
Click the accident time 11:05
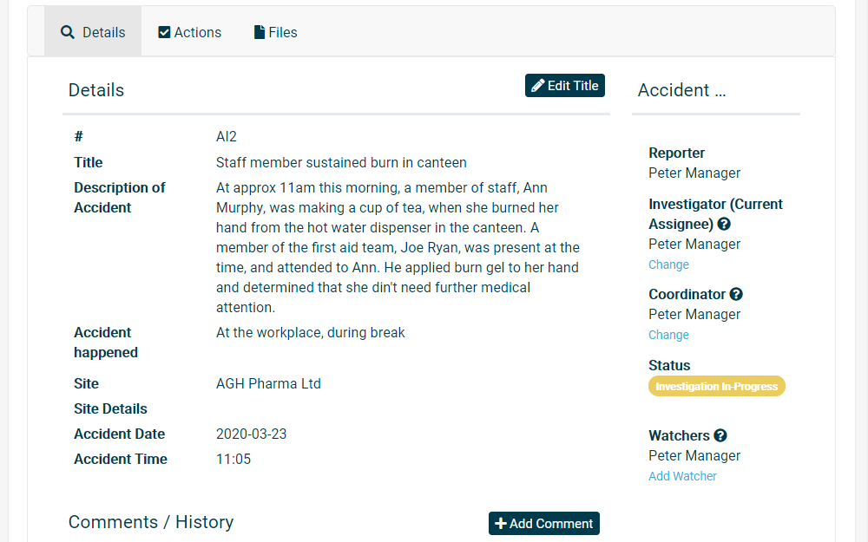233,459
